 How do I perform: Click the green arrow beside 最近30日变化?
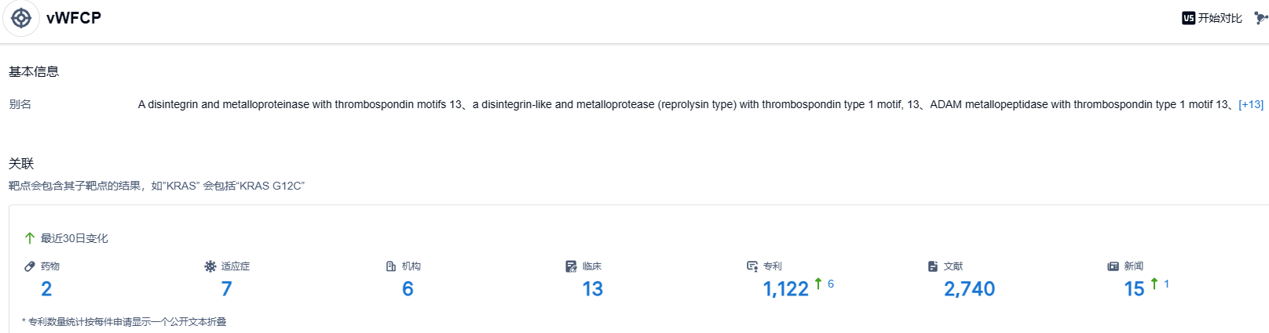(30, 238)
